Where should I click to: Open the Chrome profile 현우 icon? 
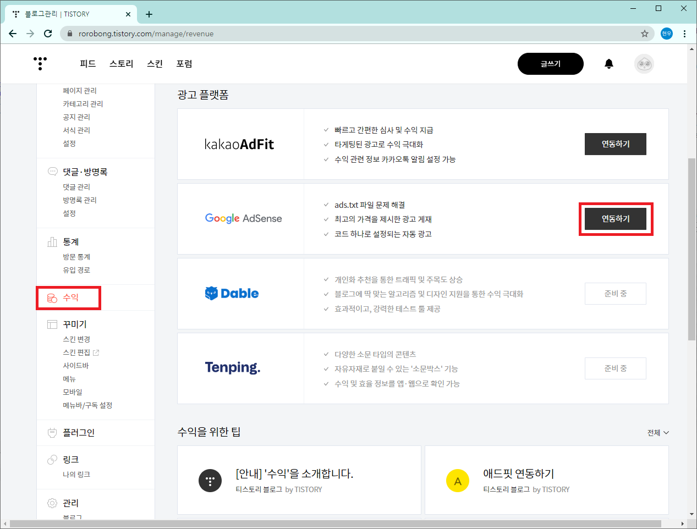[x=667, y=34]
